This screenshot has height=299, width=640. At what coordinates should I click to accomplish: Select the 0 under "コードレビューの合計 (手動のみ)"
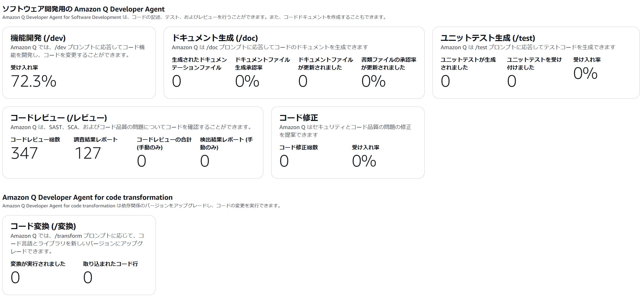[142, 161]
